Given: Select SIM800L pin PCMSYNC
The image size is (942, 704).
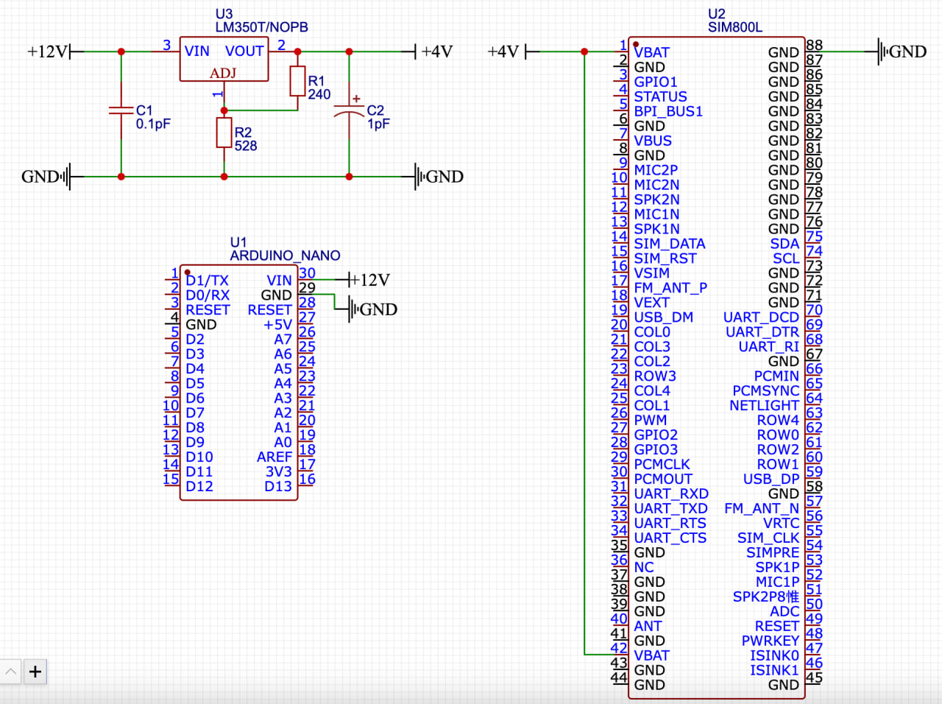Looking at the screenshot, I should (x=766, y=391).
